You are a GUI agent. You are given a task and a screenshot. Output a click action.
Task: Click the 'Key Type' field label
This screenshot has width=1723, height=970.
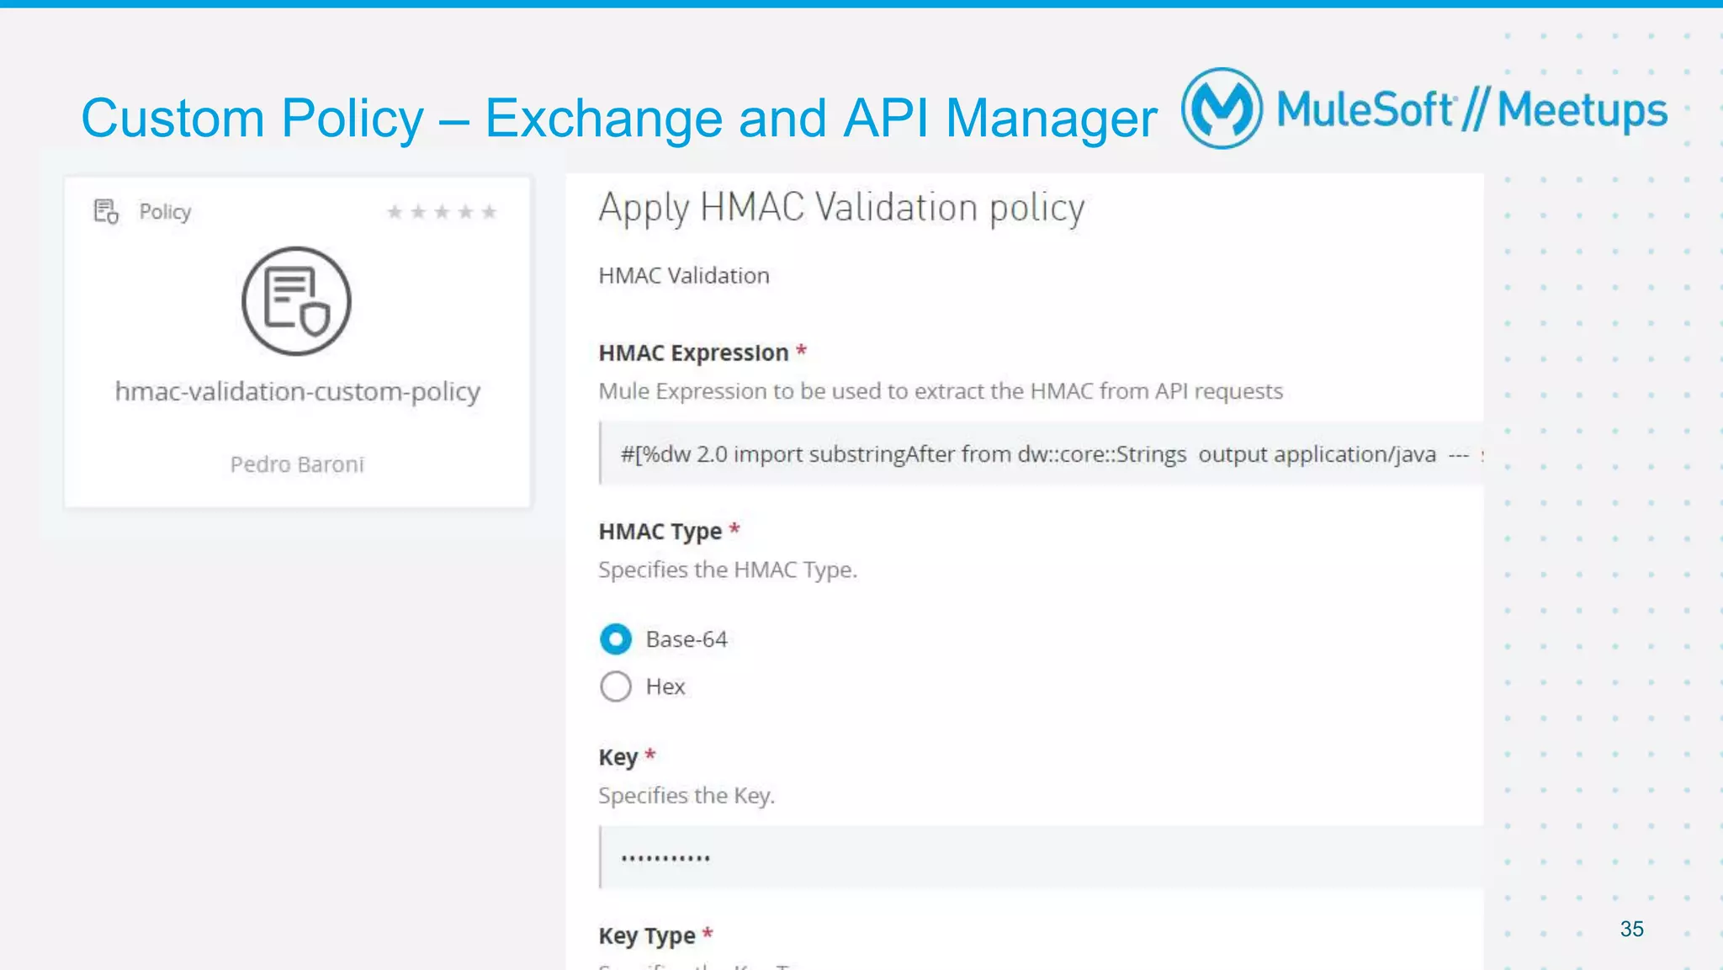pyautogui.click(x=647, y=936)
